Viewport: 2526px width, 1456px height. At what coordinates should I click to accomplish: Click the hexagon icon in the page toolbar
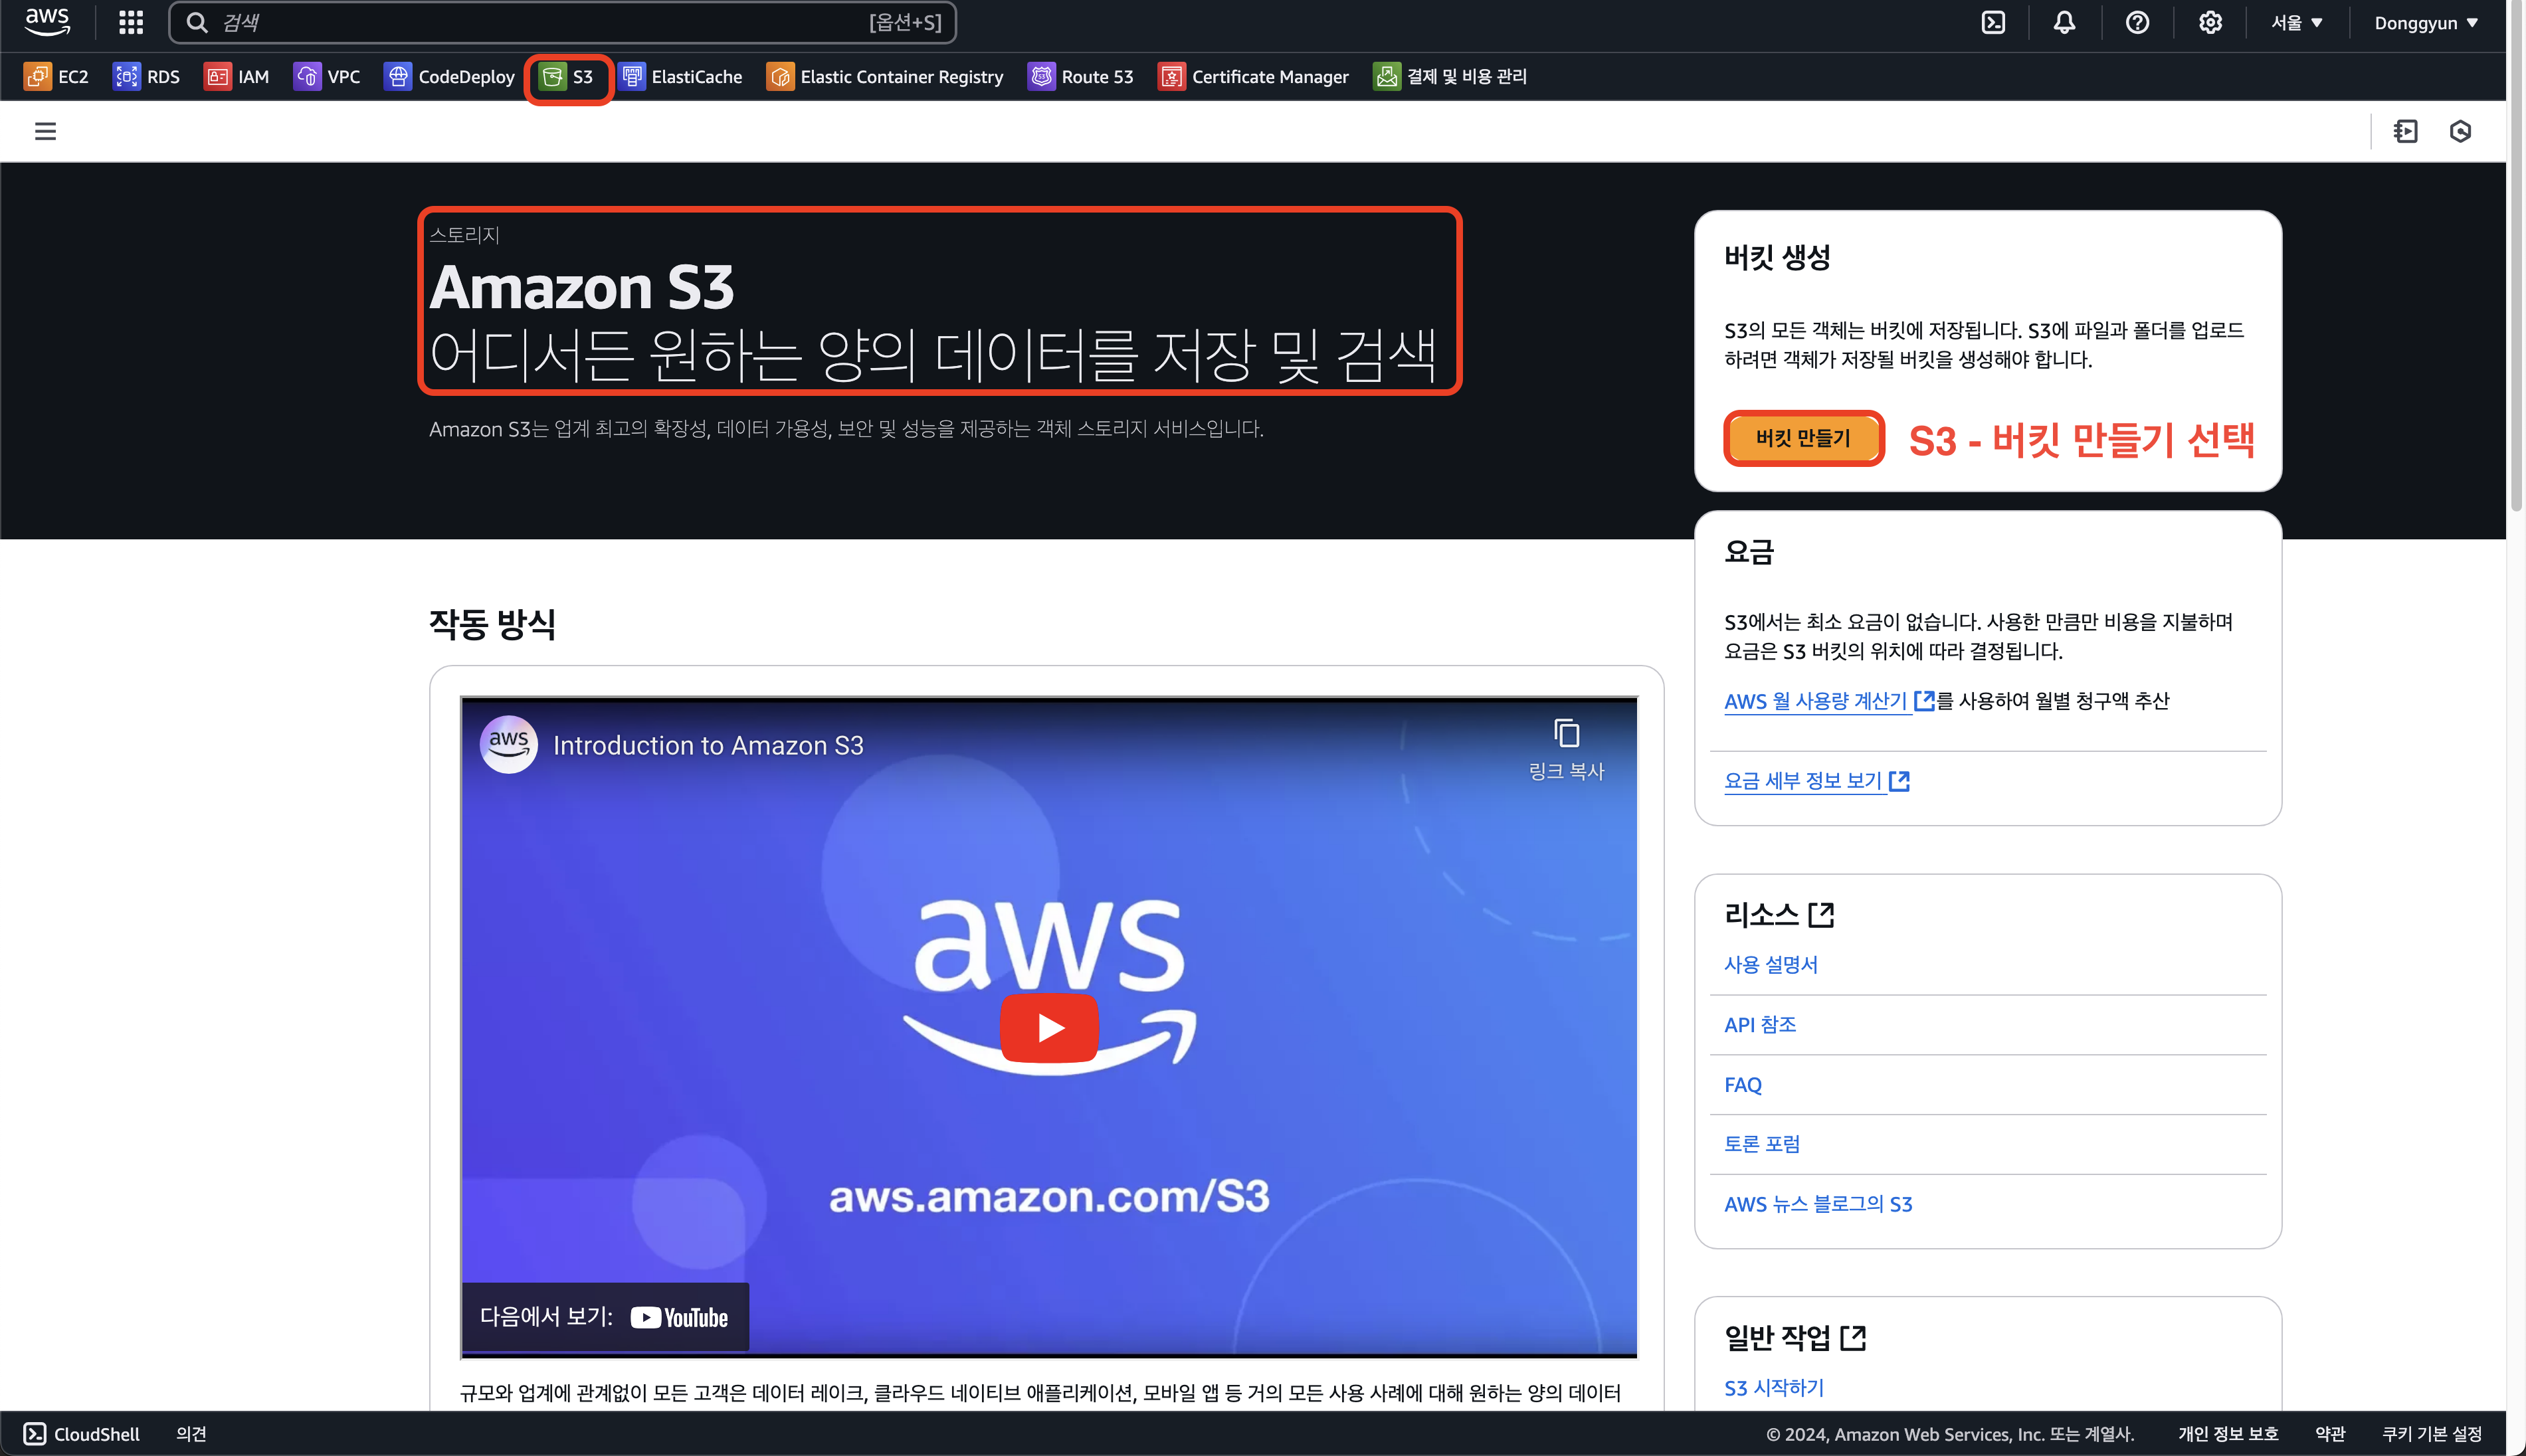pos(2460,131)
